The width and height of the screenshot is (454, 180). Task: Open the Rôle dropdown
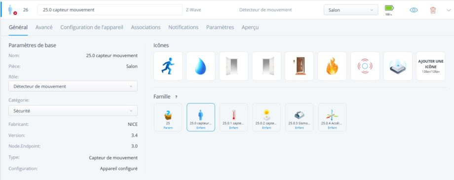click(73, 86)
